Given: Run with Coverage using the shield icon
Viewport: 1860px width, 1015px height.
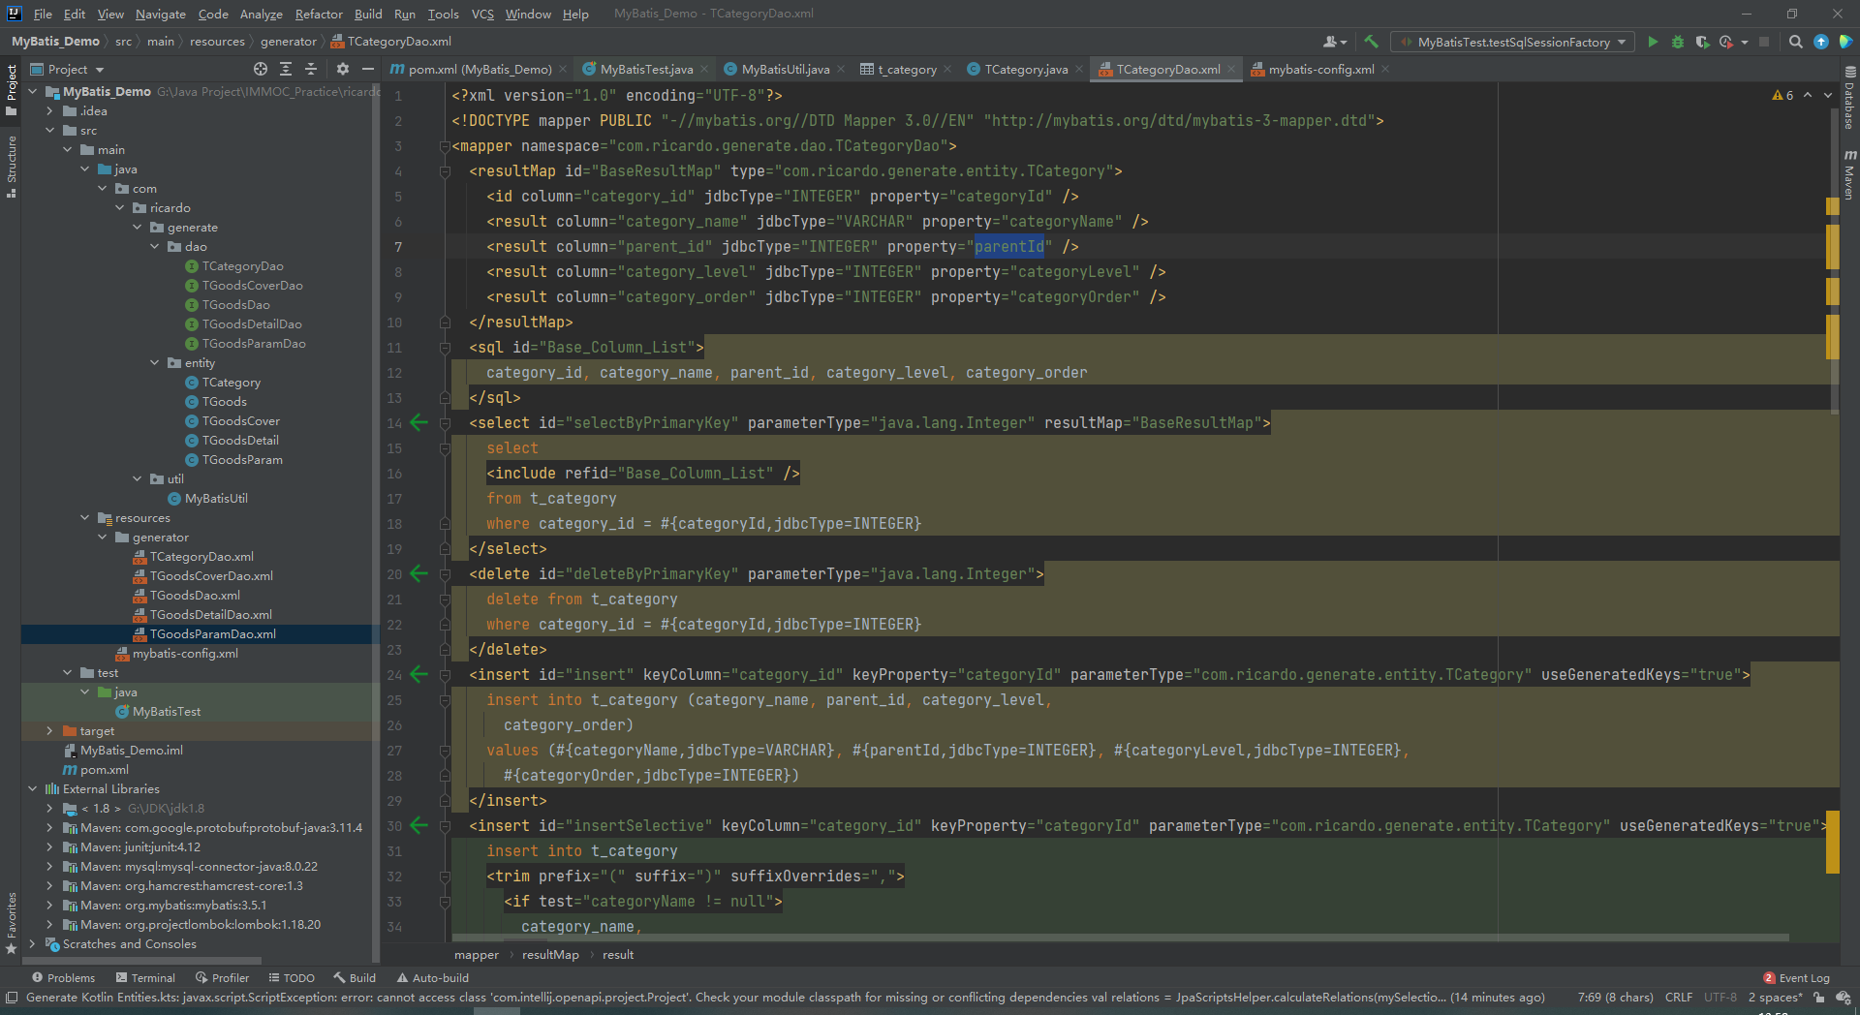Looking at the screenshot, I should [1702, 42].
